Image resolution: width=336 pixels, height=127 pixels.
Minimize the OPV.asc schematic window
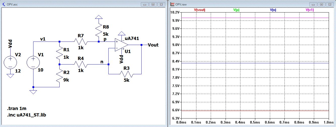click(145, 4)
